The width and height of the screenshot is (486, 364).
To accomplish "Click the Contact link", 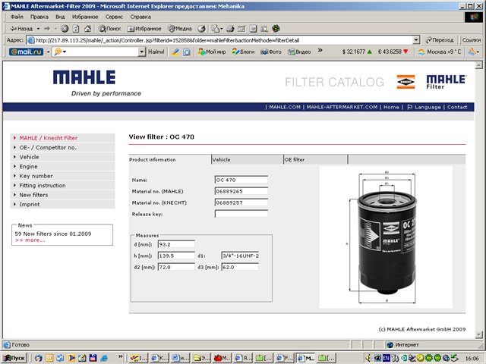I will point(457,107).
